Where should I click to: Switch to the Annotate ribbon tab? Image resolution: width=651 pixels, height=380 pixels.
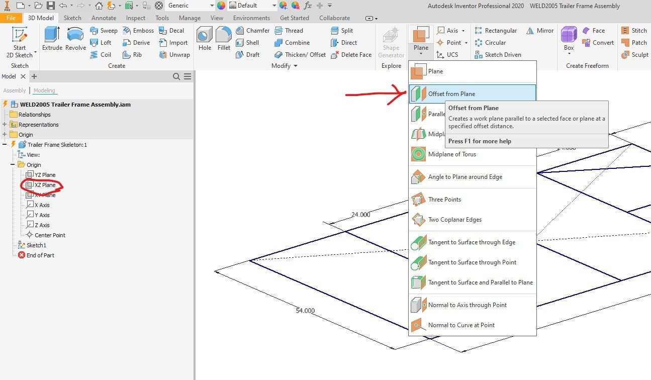104,18
